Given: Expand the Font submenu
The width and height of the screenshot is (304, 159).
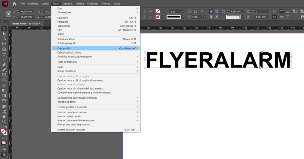Looking at the screenshot, I should pos(95,8).
